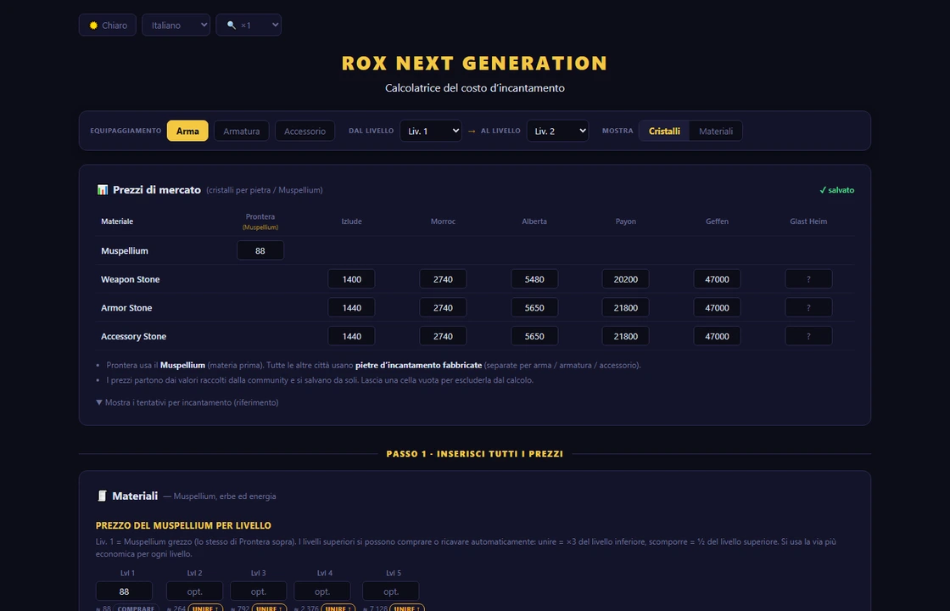Click the Lvl 2 optional price field
950x611 pixels.
tap(194, 591)
